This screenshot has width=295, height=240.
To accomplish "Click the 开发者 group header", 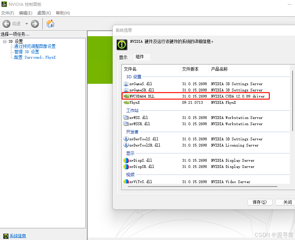I will coord(132,132).
